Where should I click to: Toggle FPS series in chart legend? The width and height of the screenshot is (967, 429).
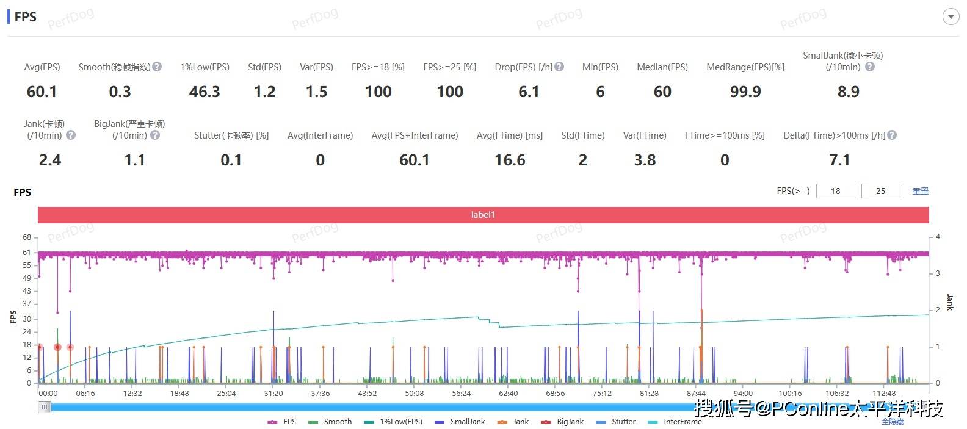(282, 422)
